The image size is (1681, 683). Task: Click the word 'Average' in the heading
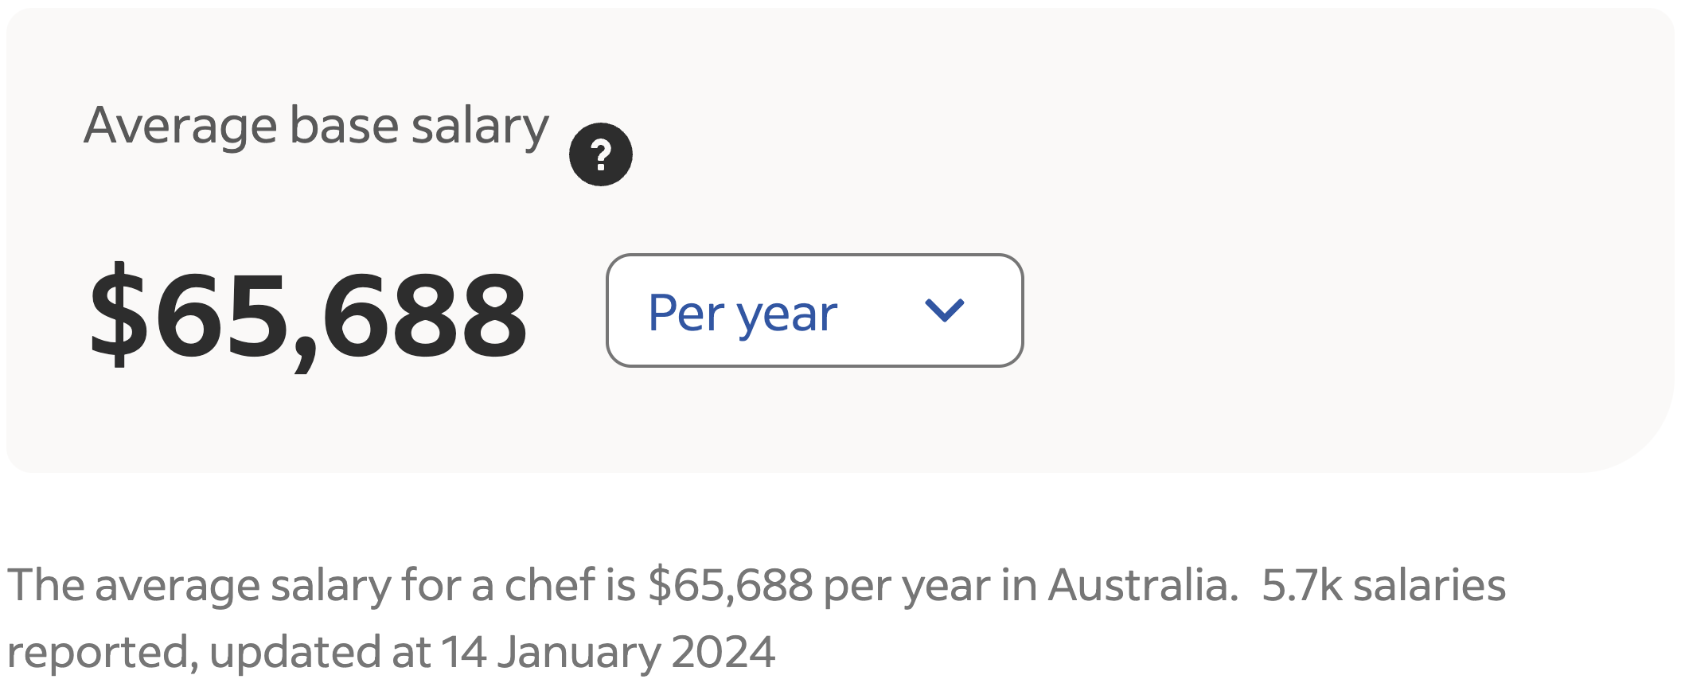point(181,126)
